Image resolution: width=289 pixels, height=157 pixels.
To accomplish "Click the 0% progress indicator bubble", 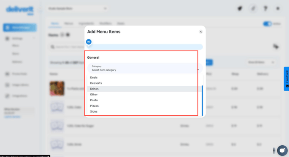I will (x=89, y=42).
